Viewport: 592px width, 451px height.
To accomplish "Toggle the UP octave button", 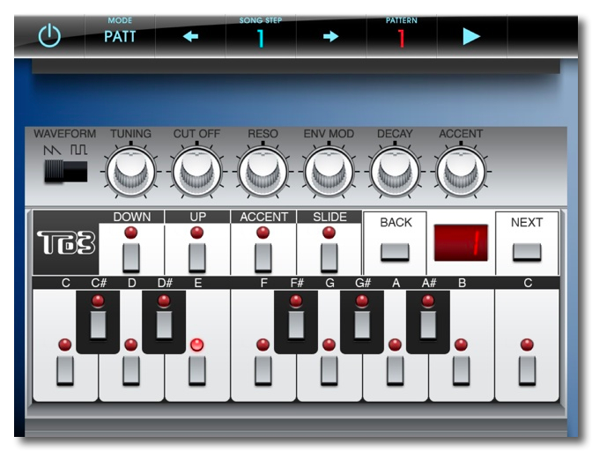I will pos(197,257).
